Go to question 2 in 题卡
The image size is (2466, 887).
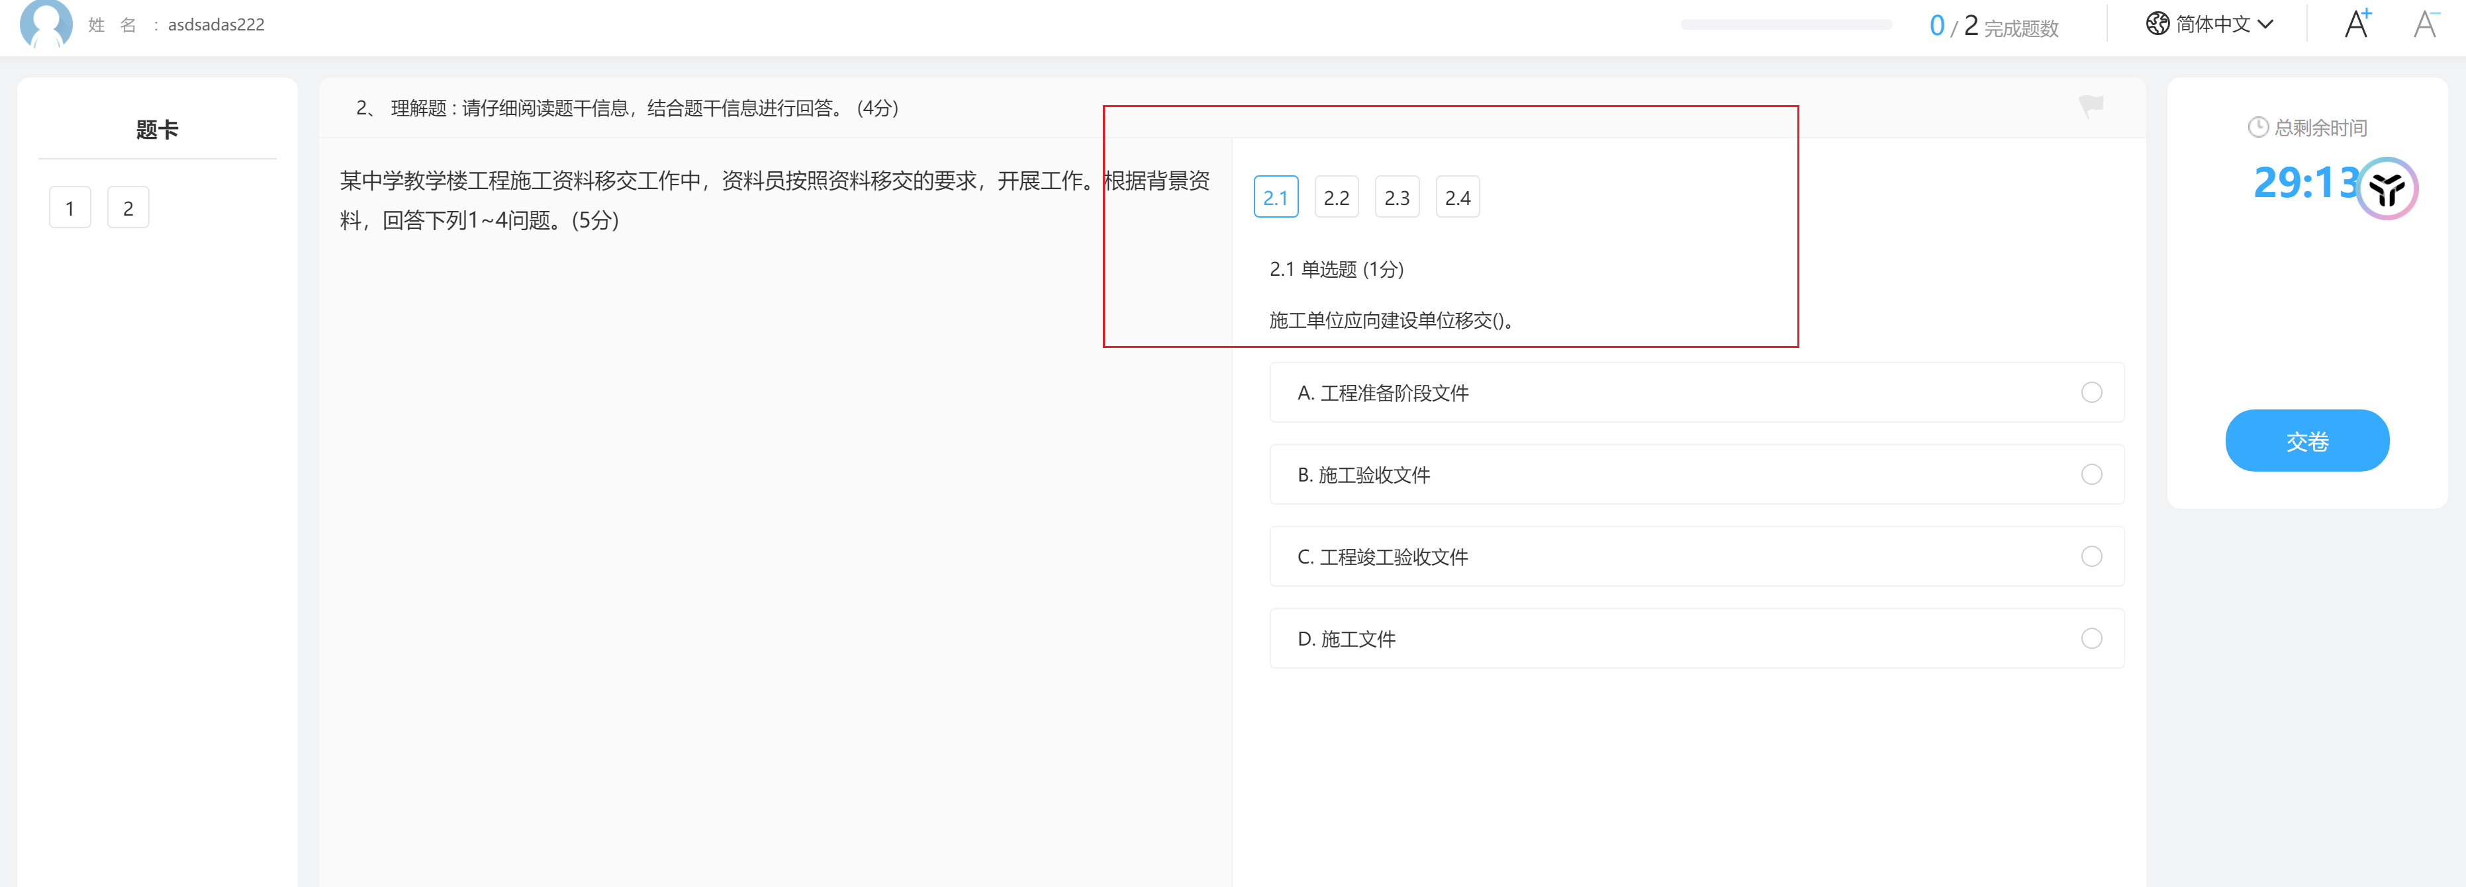click(128, 208)
